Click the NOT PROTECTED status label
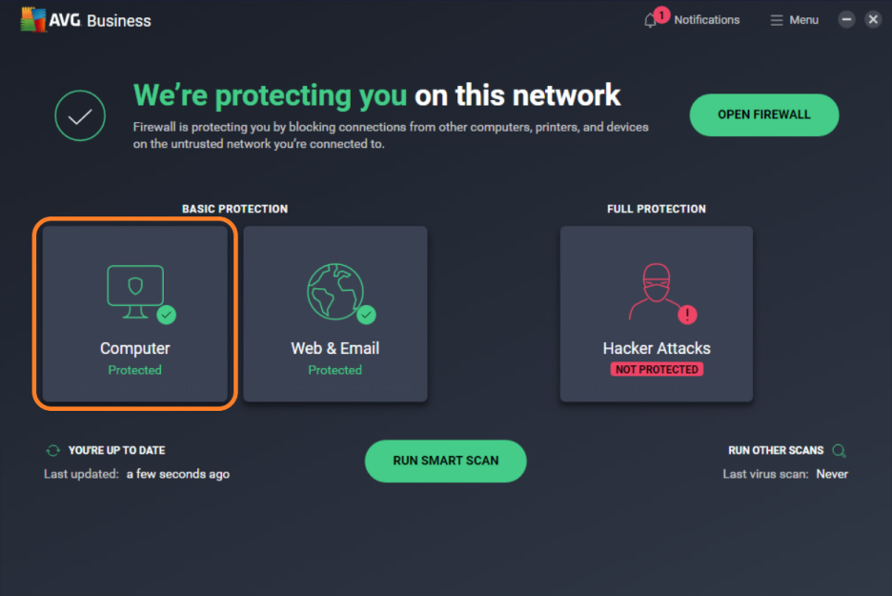Viewport: 892px width, 596px height. coord(656,369)
